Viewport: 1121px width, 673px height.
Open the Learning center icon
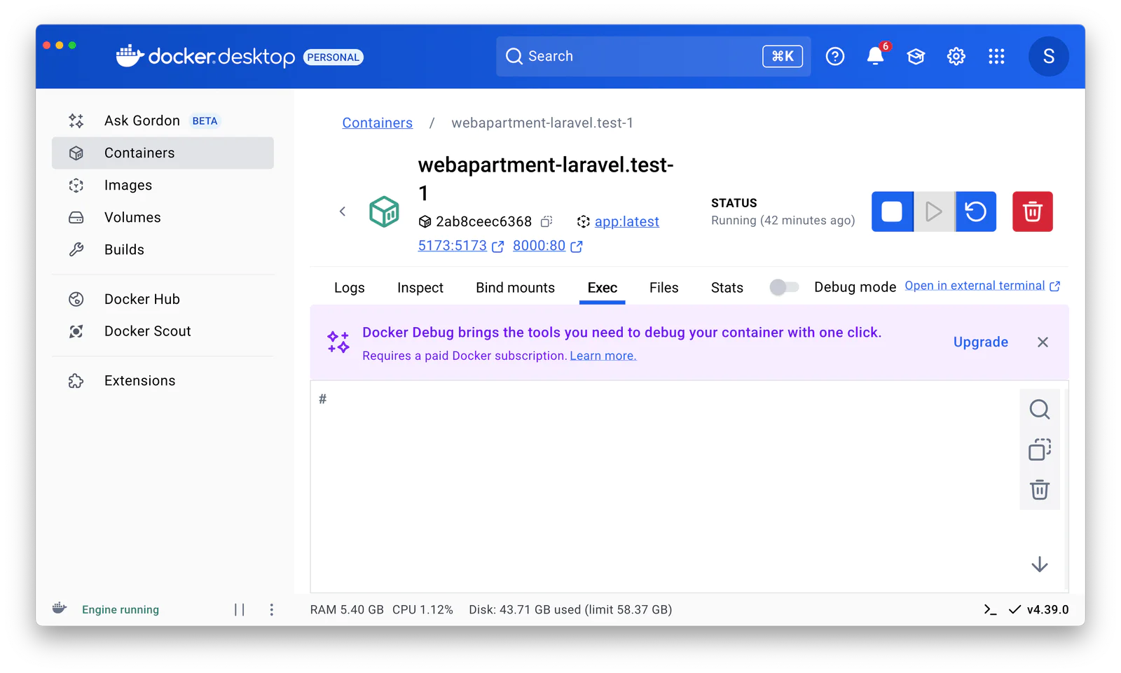[x=916, y=56]
